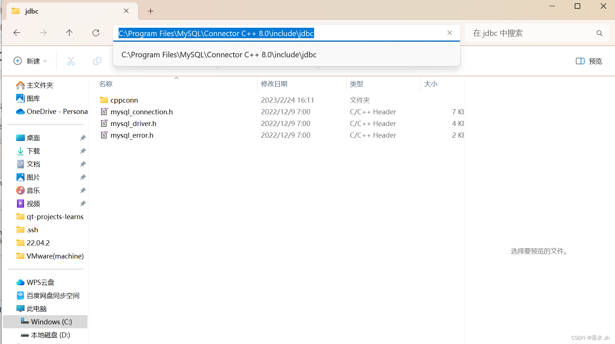Image resolution: width=615 pixels, height=344 pixels.
Task: Open 图库 in sidebar
Action: coord(28,98)
